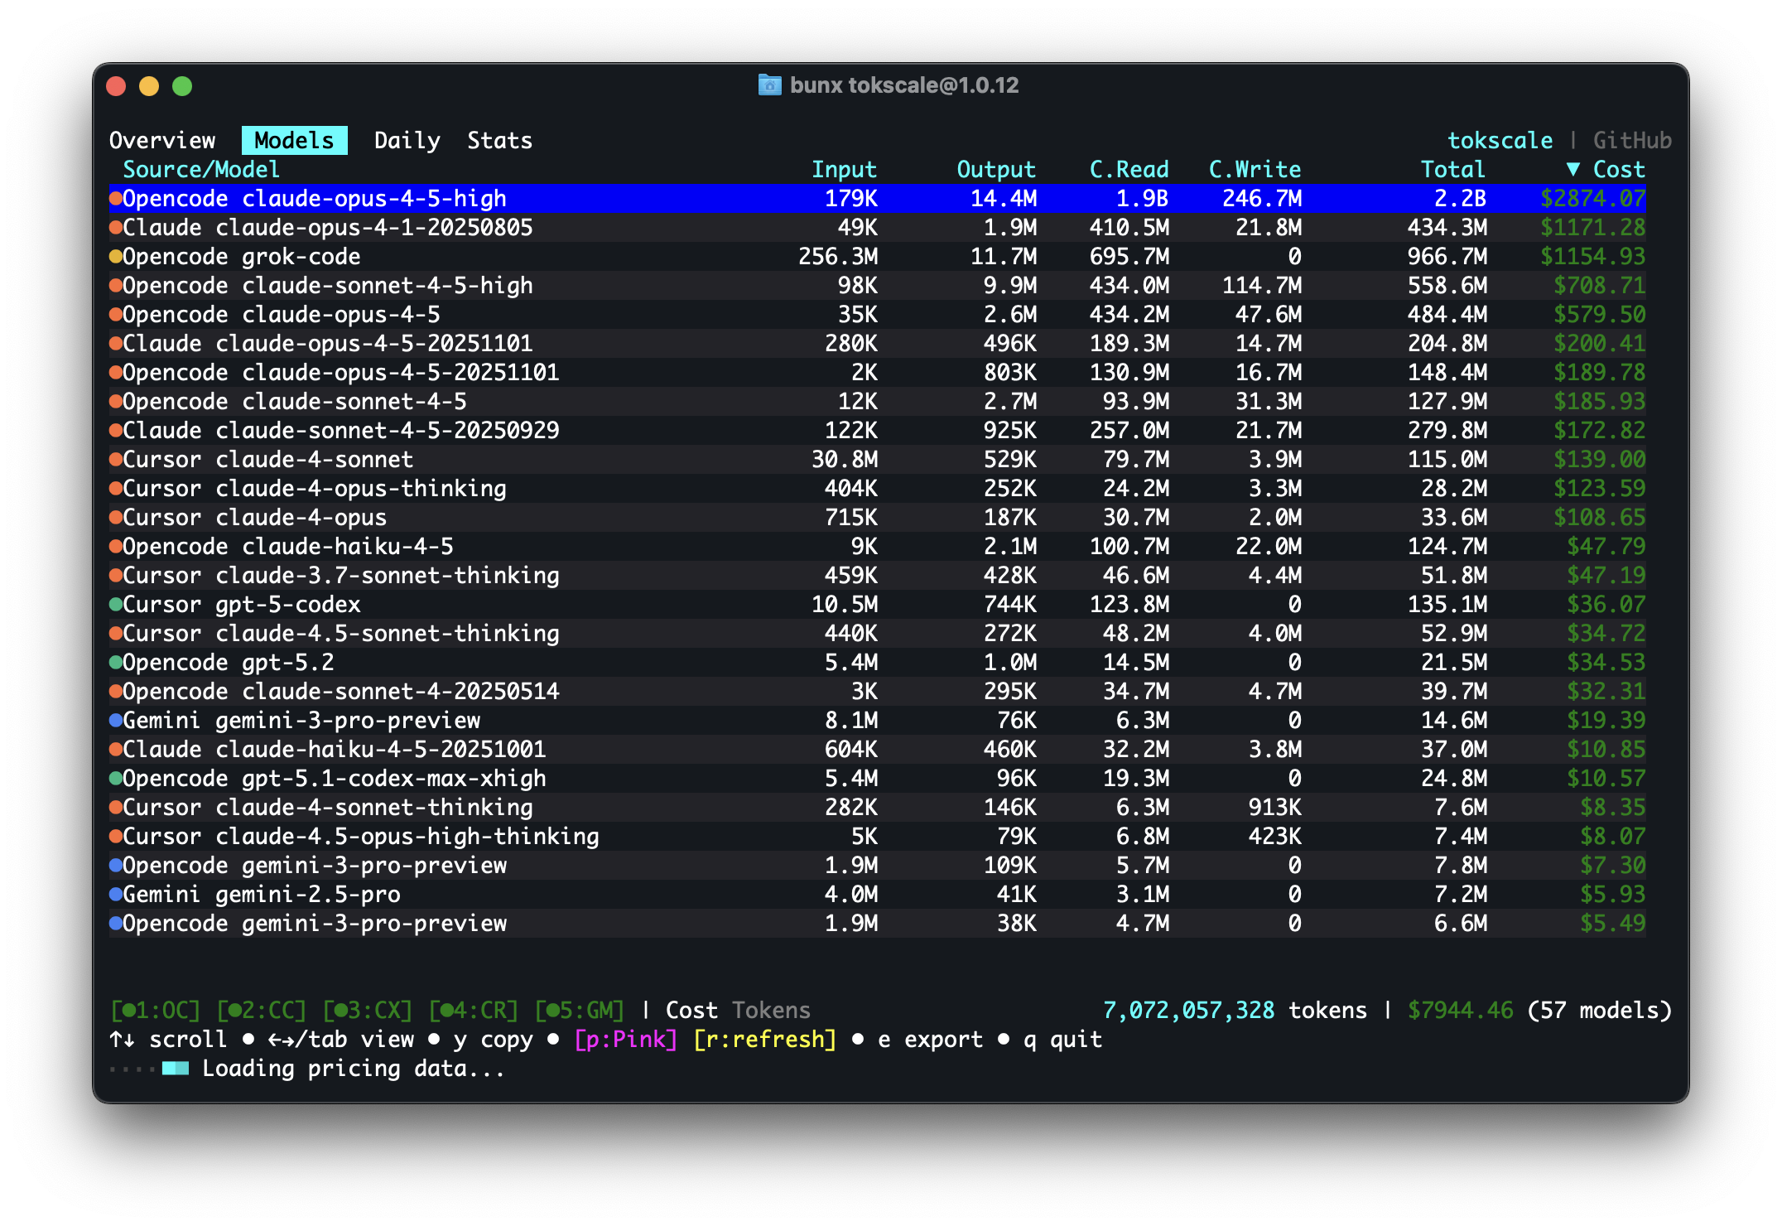
Task: Open the GitHub link
Action: (1631, 140)
